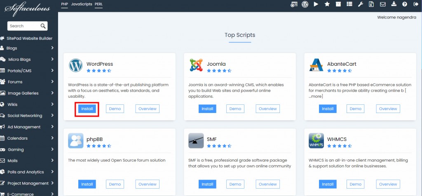The height and width of the screenshot is (196, 422).
Task: Click the star ratings icon in top bar
Action: (x=327, y=4)
